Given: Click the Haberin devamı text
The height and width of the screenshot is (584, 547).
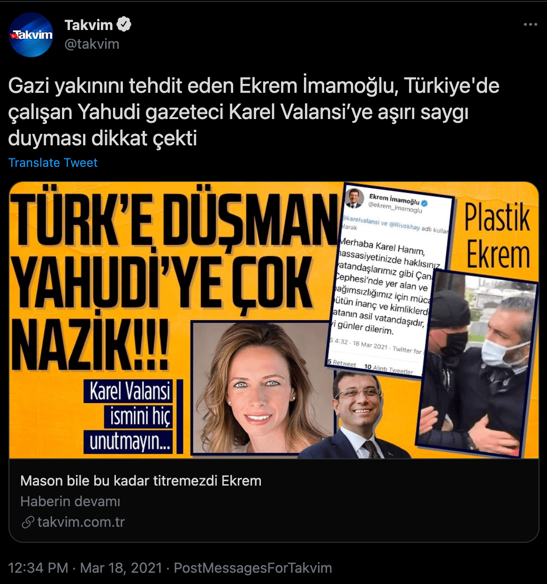Looking at the screenshot, I should (x=70, y=502).
